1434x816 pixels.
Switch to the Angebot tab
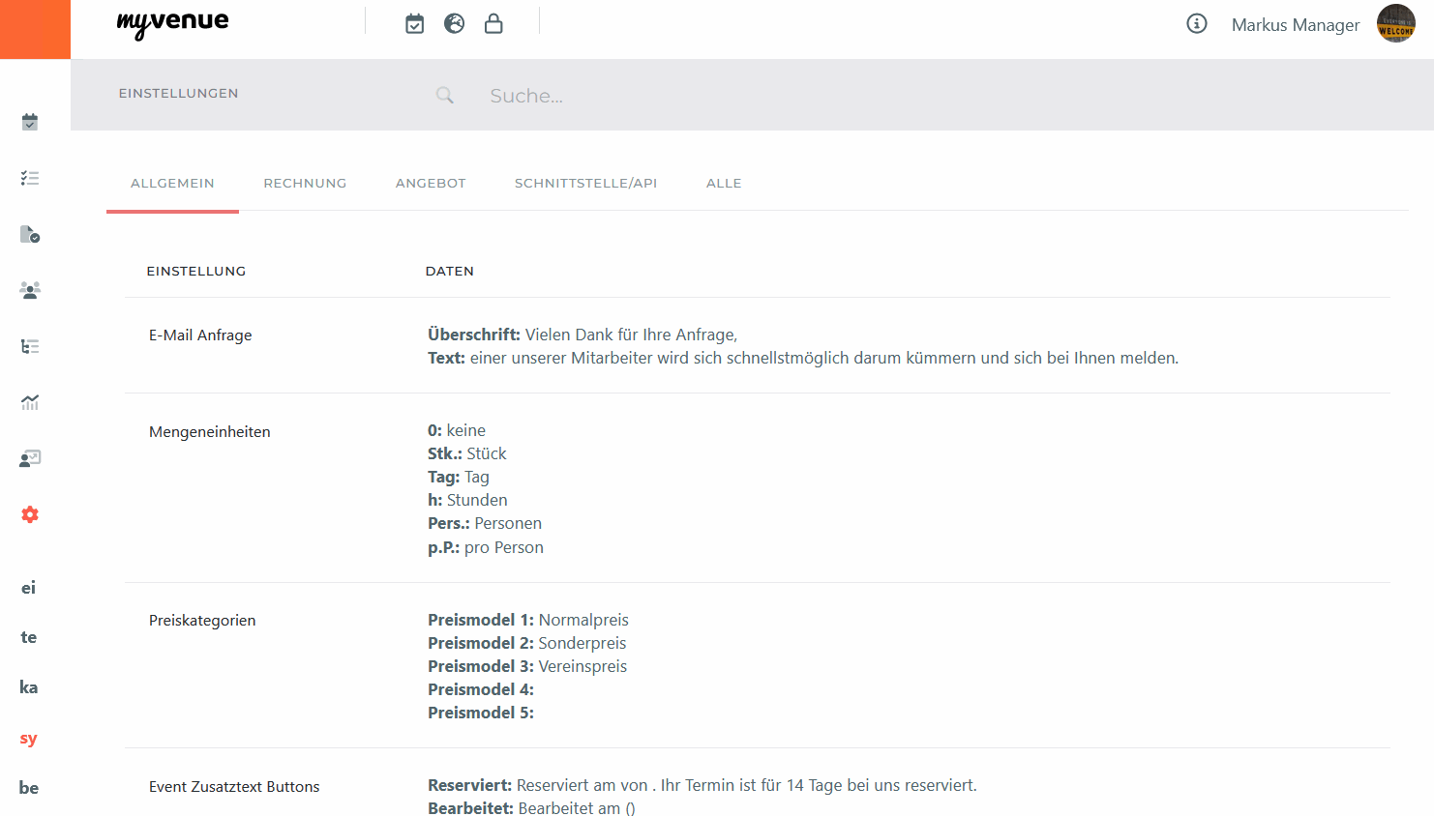[431, 184]
